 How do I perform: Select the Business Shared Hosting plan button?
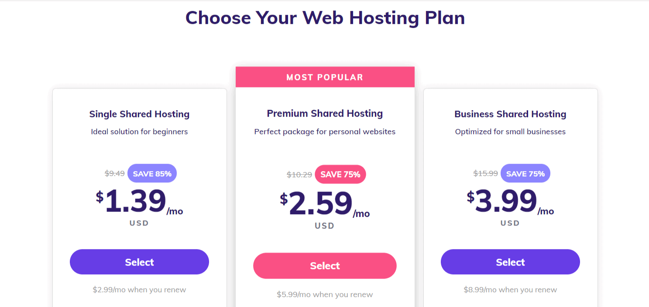coord(510,262)
